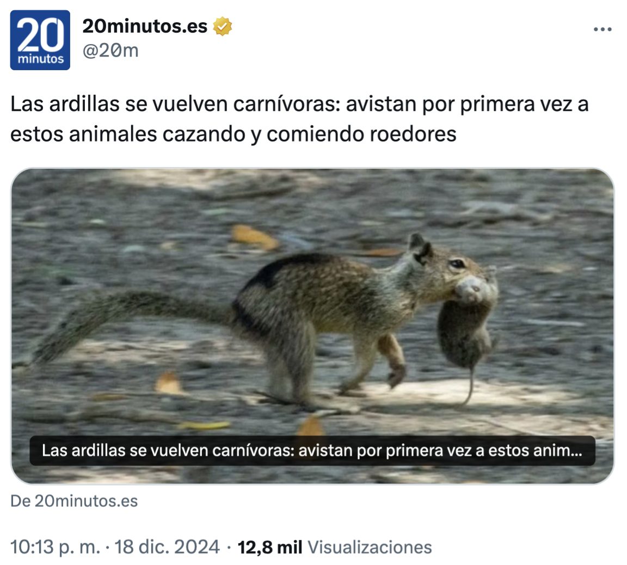The image size is (627, 565).
Task: Click the "12,8 mil" view count number
Action: pos(270,547)
